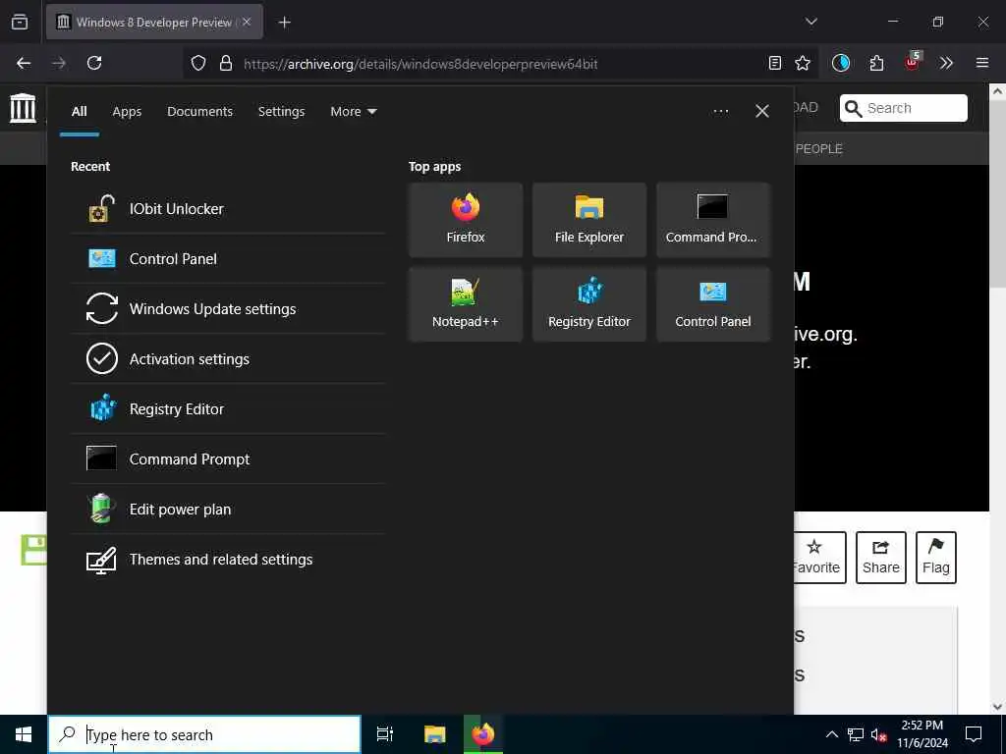Open the Action Center notifications
The height and width of the screenshot is (754, 1006).
coord(974,734)
